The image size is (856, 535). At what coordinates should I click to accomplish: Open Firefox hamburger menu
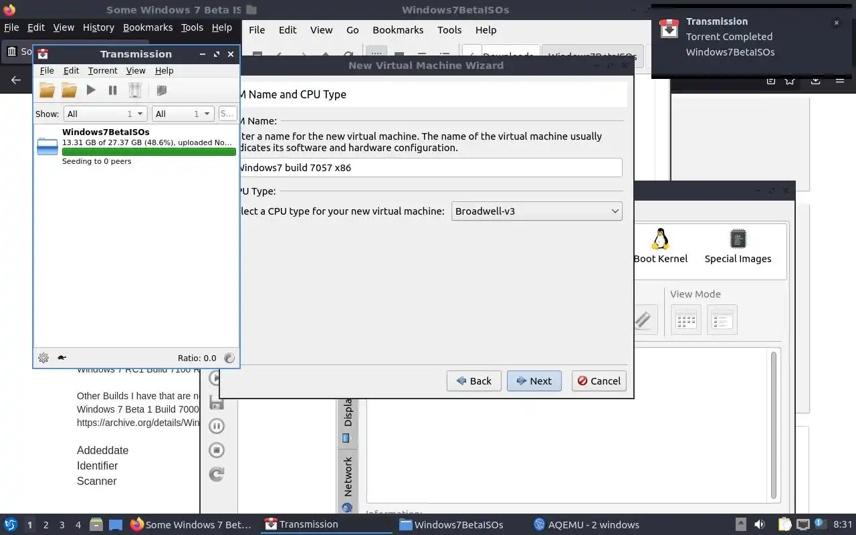tap(841, 80)
